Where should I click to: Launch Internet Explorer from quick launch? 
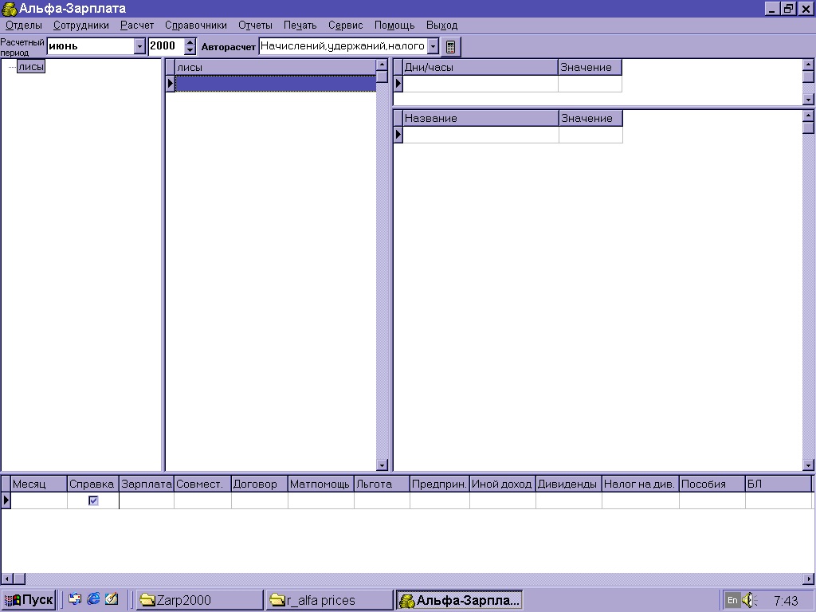(94, 600)
